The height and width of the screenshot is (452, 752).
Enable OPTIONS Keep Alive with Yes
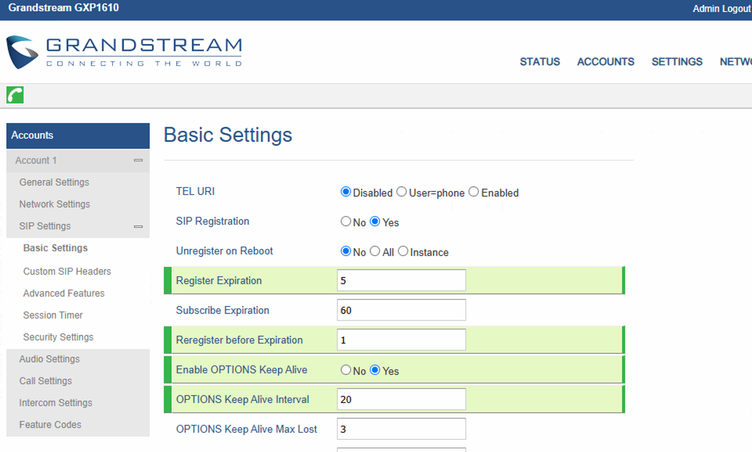pos(375,370)
